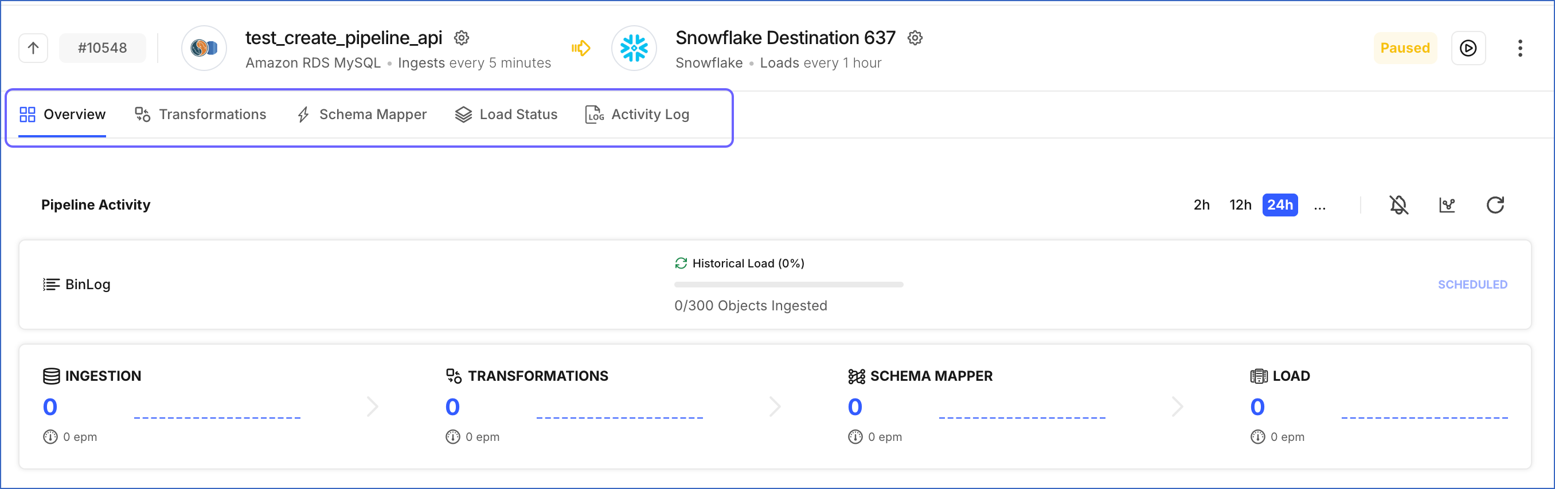
Task: Click the back arrow icon beside #10548
Action: [x=33, y=48]
